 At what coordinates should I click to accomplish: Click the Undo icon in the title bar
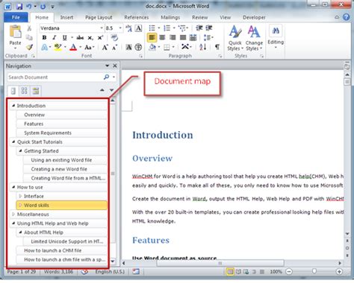[x=29, y=7]
